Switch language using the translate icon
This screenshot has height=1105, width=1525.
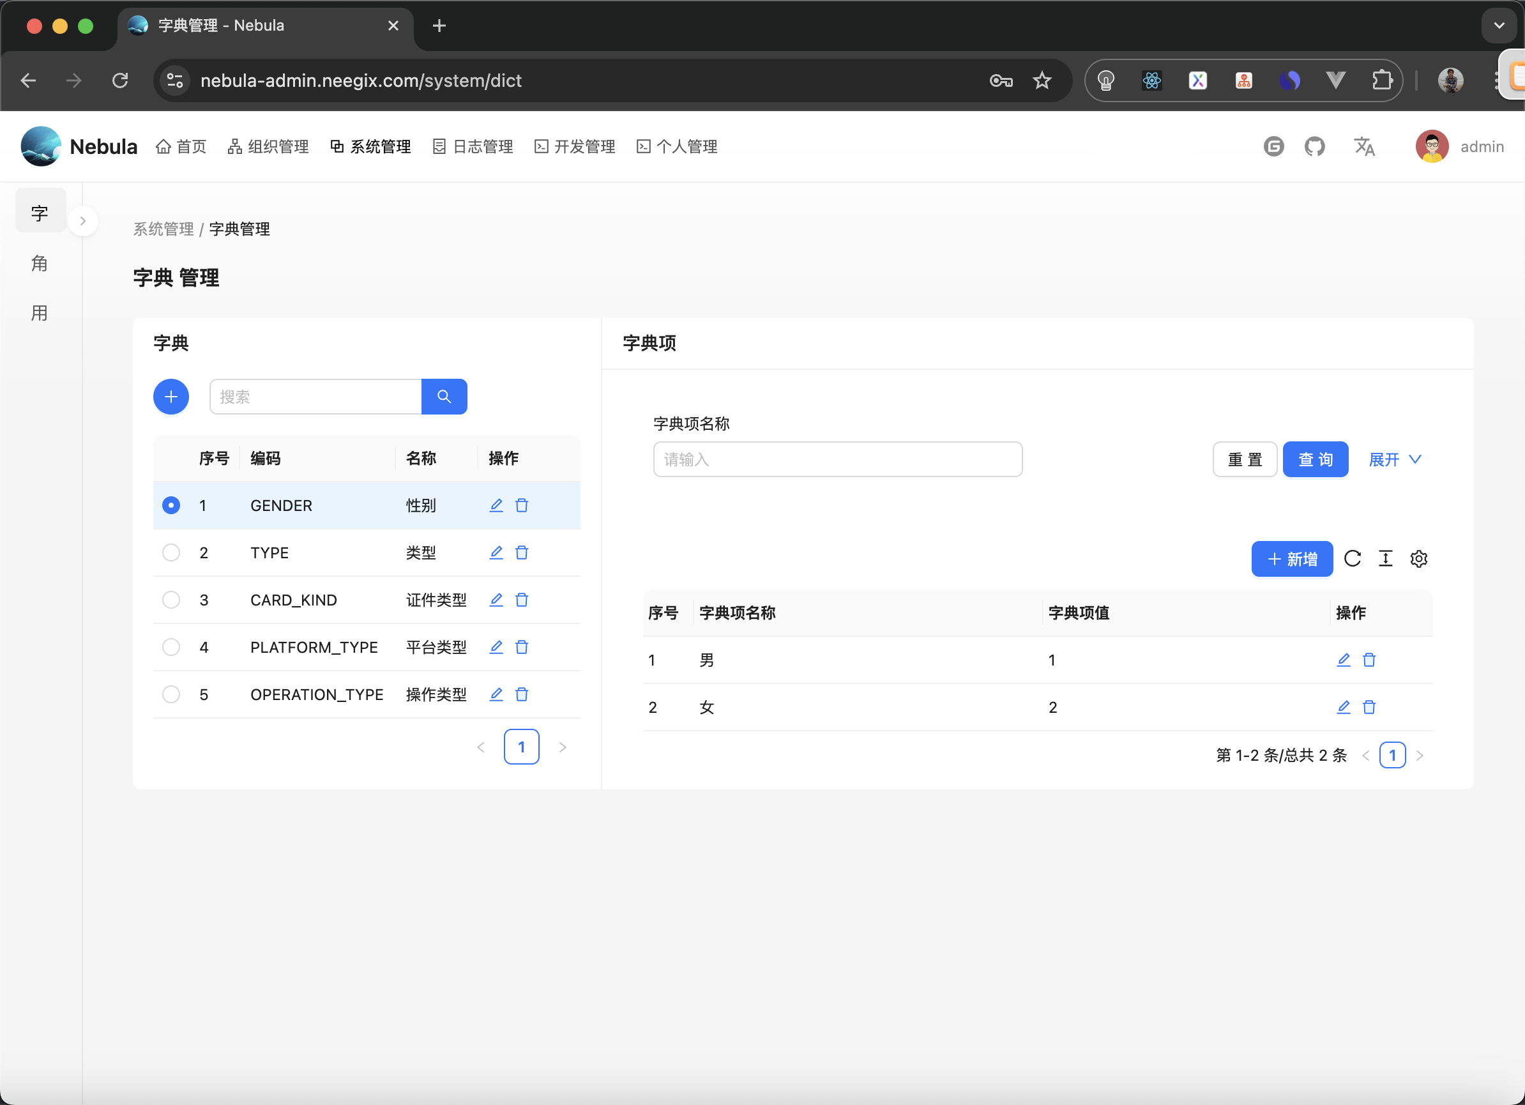1364,146
